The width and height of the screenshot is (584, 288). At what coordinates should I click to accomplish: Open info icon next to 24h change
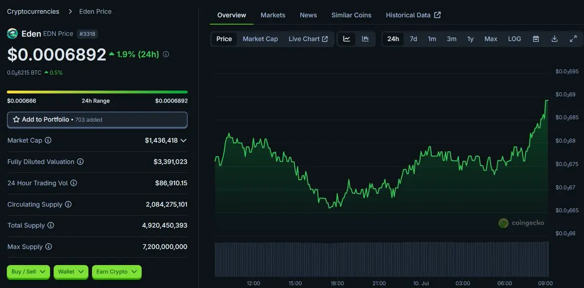coord(166,54)
